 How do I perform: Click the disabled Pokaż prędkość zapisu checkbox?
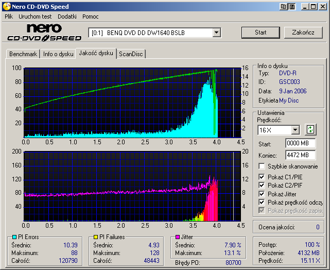(x=262, y=211)
